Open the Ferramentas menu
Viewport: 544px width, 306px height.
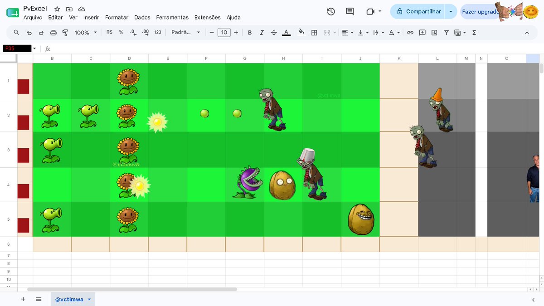172,17
